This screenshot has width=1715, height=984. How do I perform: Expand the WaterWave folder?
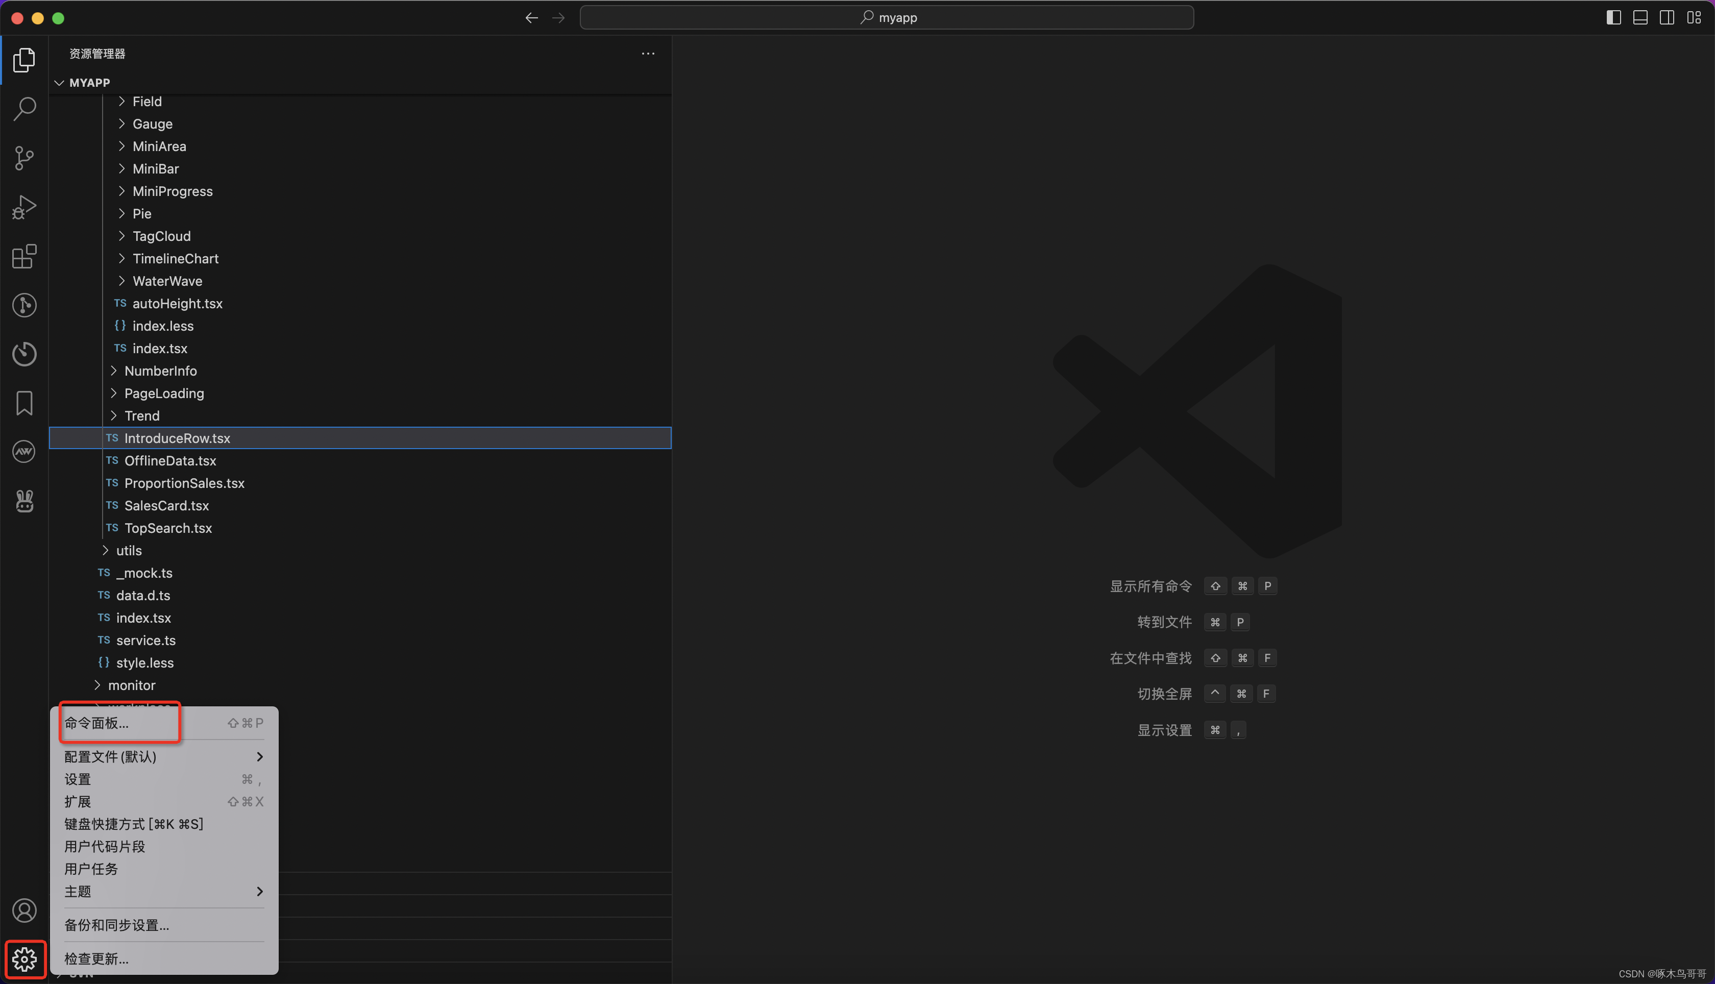(x=360, y=281)
